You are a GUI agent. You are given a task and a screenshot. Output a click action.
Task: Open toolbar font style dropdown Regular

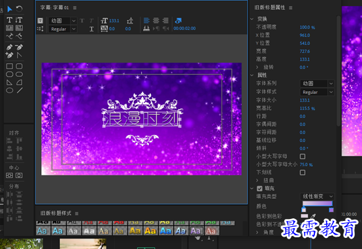(x=63, y=29)
